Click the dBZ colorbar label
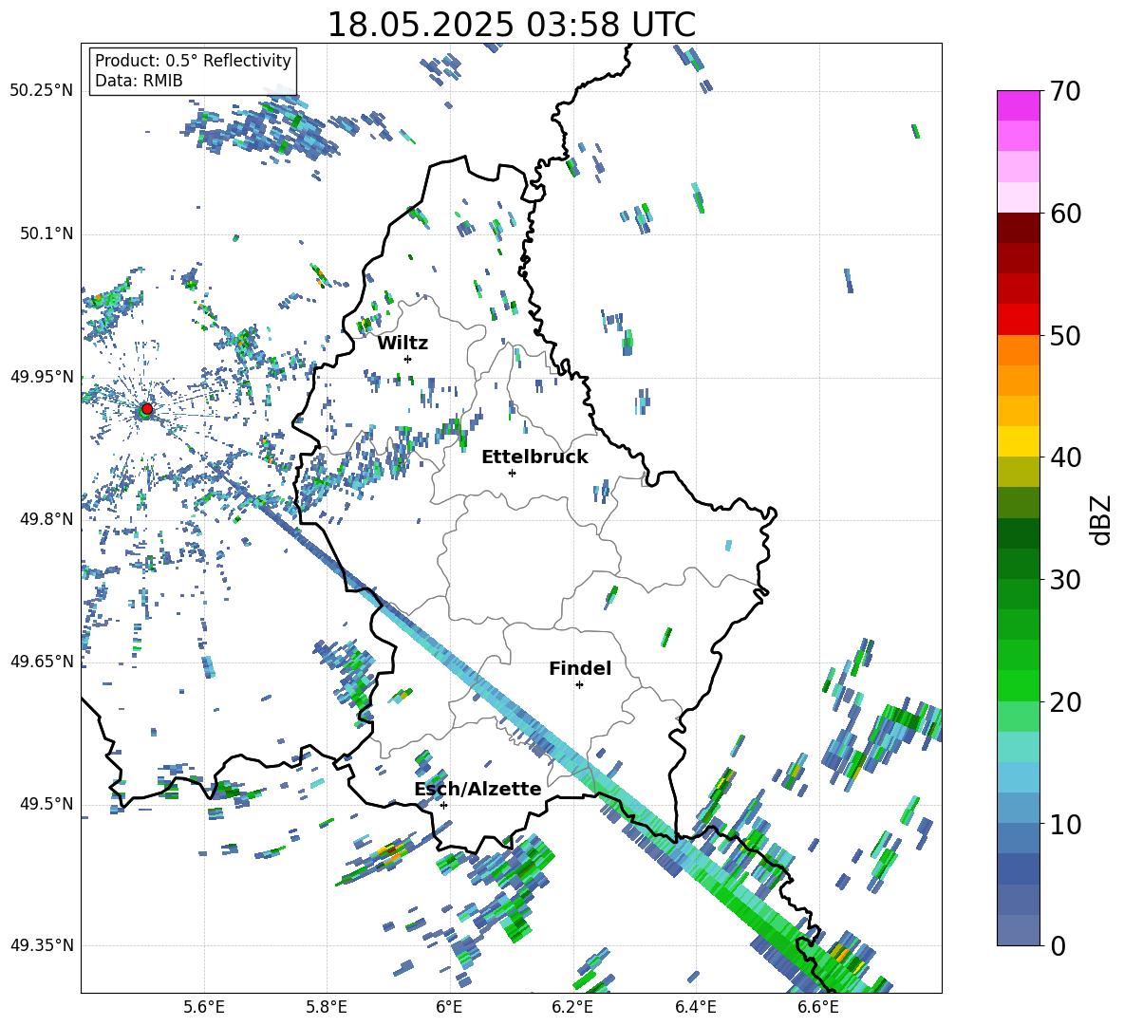Screen dimensions: 1124x1026 [x=1100, y=519]
